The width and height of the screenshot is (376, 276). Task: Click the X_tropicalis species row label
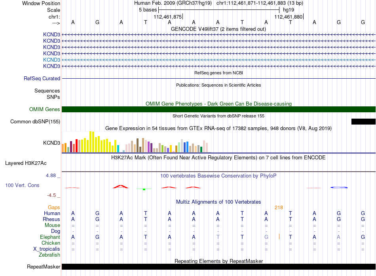(47, 249)
